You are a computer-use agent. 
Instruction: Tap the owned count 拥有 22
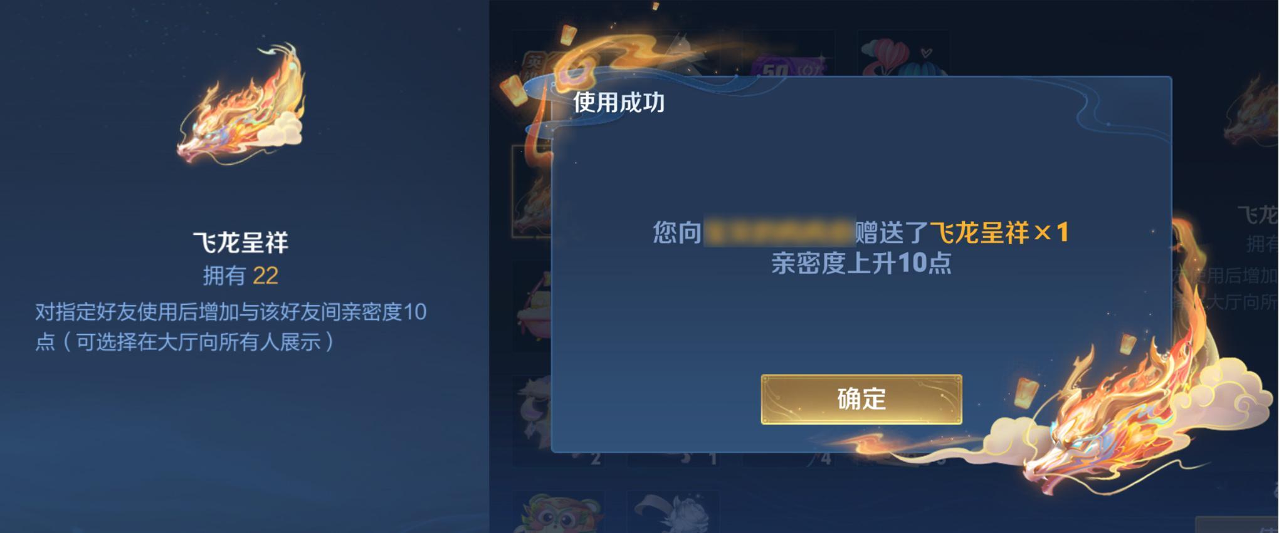click(241, 276)
